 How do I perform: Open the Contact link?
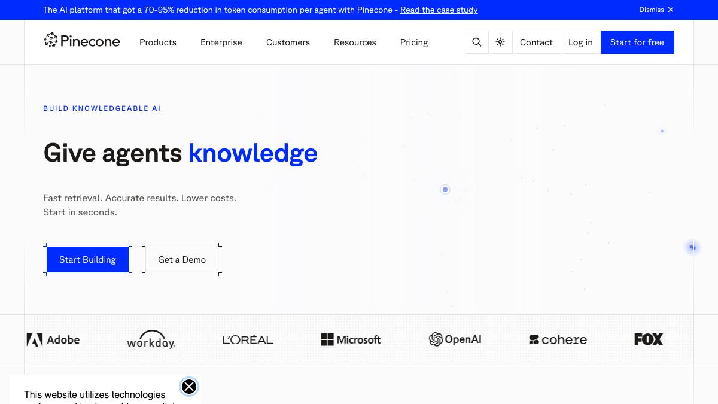[536, 42]
